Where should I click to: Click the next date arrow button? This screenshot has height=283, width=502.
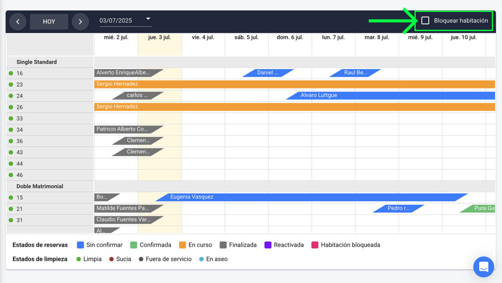click(80, 22)
